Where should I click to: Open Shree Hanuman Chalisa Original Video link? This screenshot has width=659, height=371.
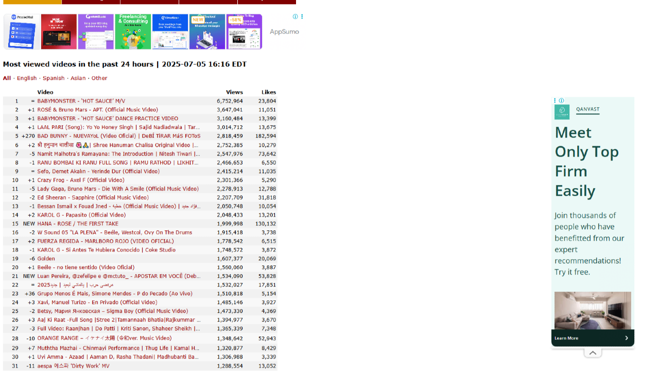(118, 145)
